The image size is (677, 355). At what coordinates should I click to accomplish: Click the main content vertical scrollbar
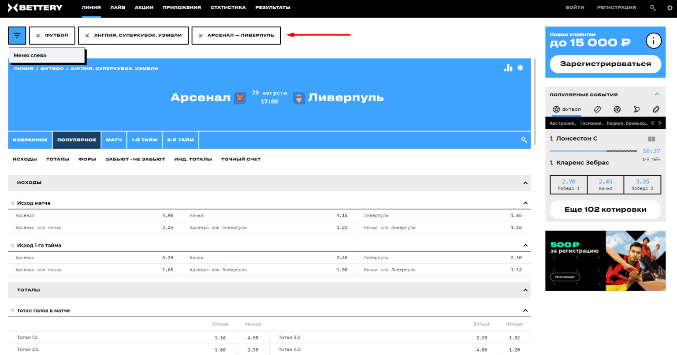(x=535, y=101)
